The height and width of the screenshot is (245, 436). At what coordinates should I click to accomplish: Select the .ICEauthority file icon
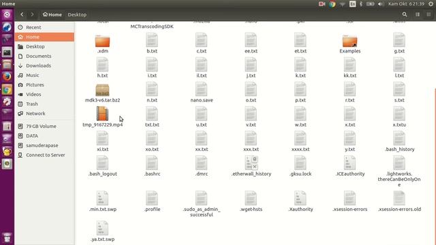pos(349,163)
